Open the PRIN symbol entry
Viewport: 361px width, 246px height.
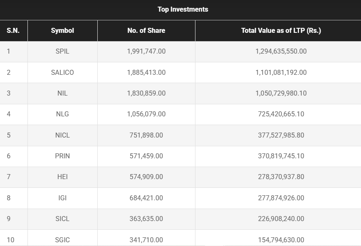click(x=62, y=156)
